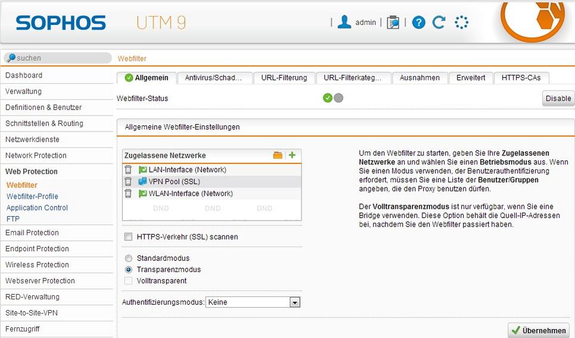The height and width of the screenshot is (338, 575).
Task: Click the refresh arrow icon in header
Action: coord(439,23)
